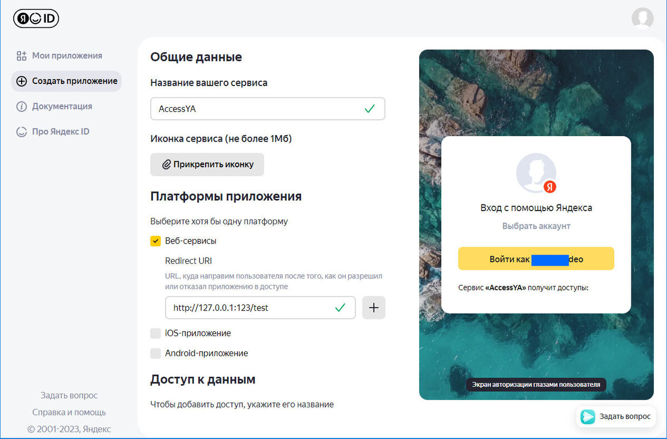Open Справка и помощь link

[x=69, y=412]
